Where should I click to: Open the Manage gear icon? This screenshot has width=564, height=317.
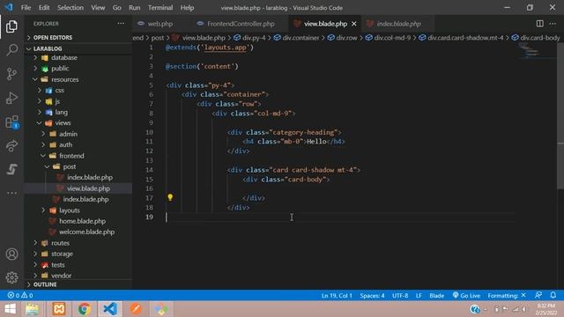click(x=11, y=277)
